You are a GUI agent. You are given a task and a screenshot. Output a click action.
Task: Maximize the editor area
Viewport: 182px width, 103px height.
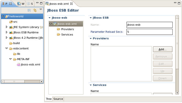tap(179, 3)
